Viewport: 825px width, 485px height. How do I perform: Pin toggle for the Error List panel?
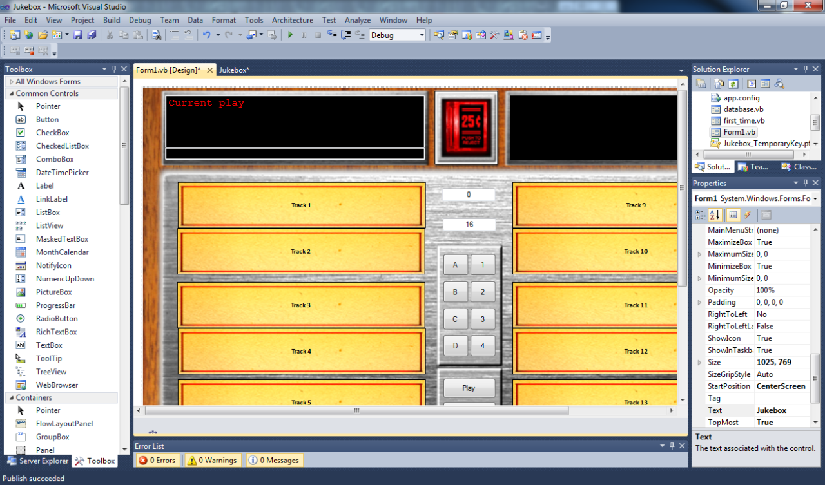pyautogui.click(x=672, y=446)
